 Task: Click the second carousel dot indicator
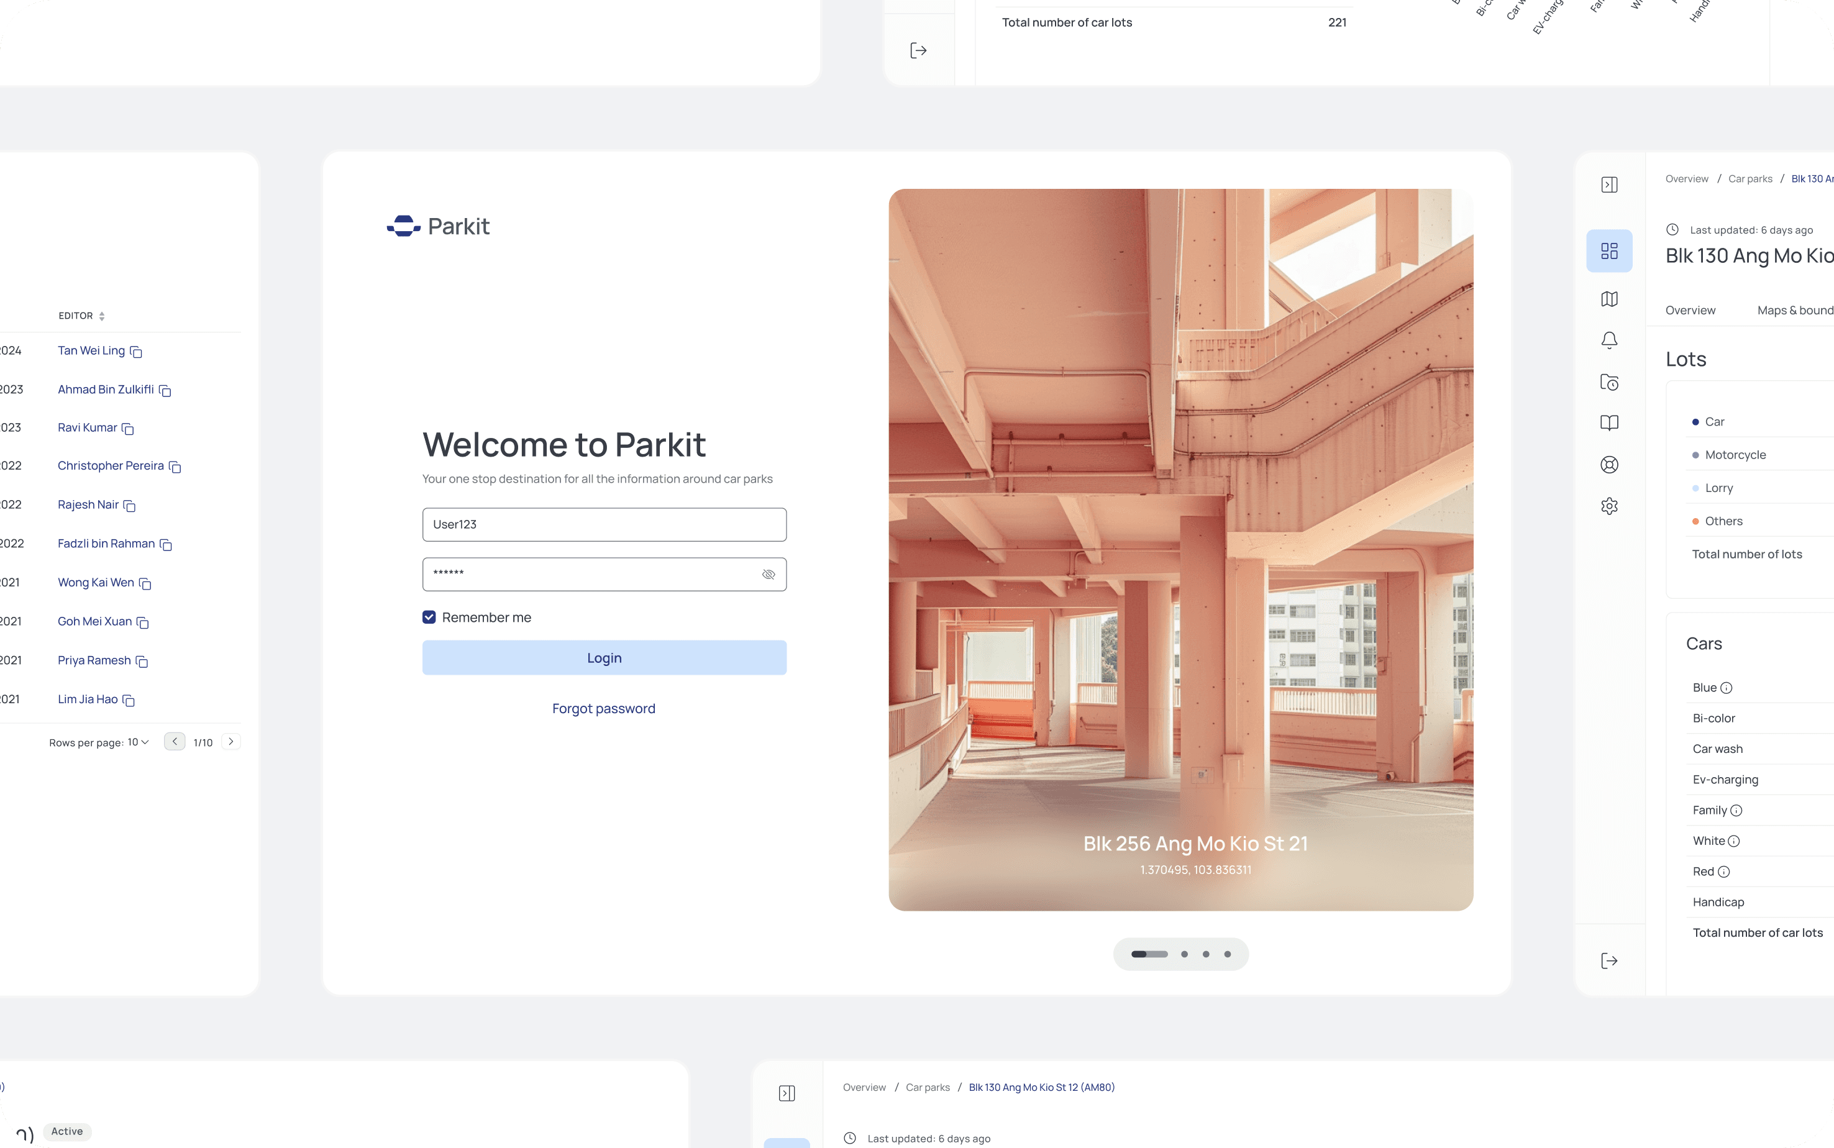click(1184, 954)
